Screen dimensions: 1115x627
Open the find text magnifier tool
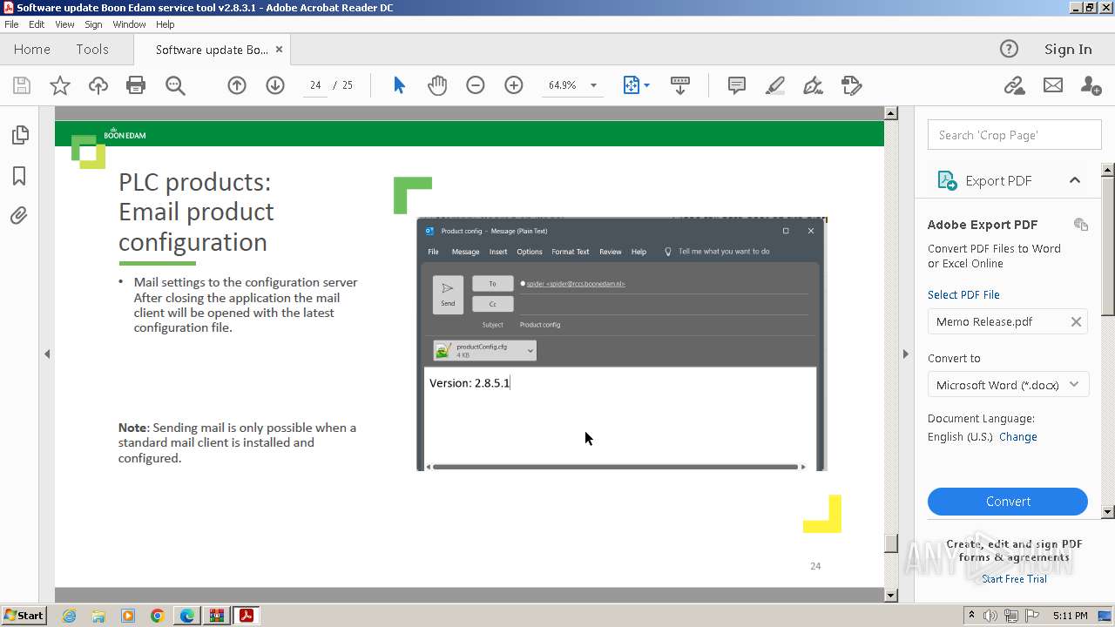click(175, 85)
